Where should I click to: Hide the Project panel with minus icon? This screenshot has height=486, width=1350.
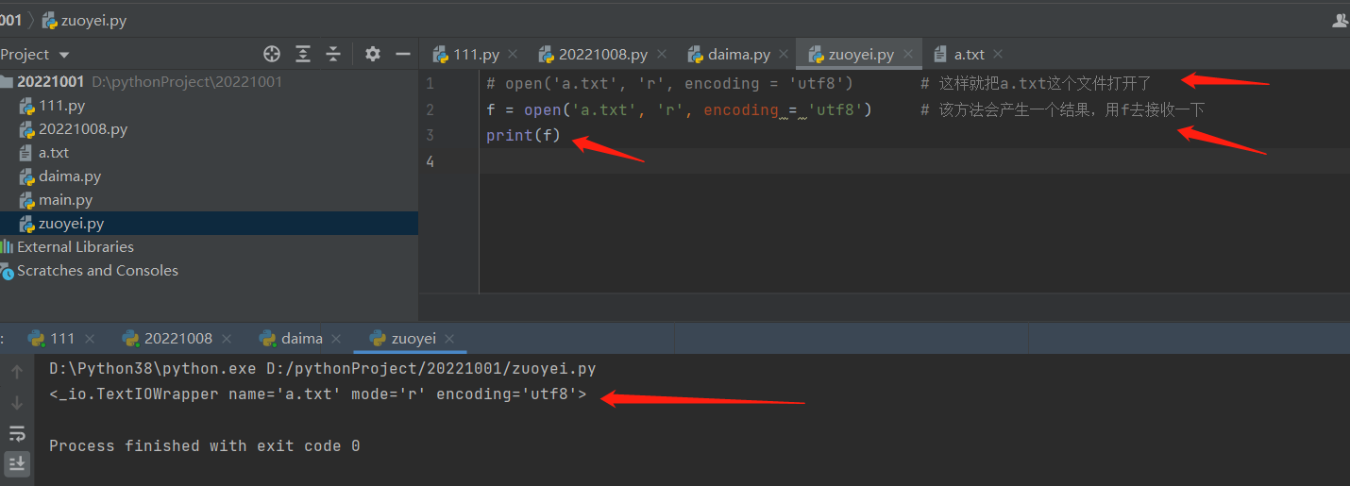point(403,54)
